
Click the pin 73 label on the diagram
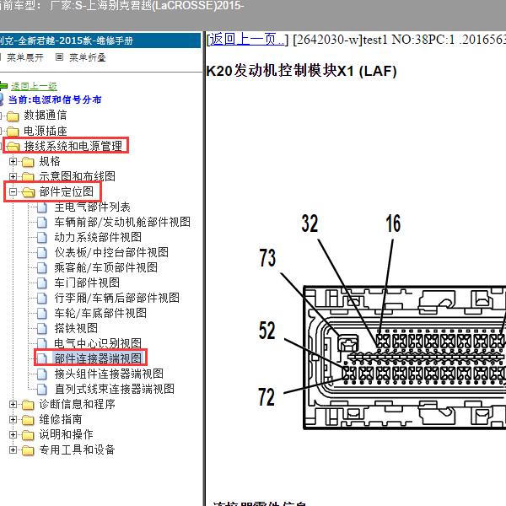(267, 258)
